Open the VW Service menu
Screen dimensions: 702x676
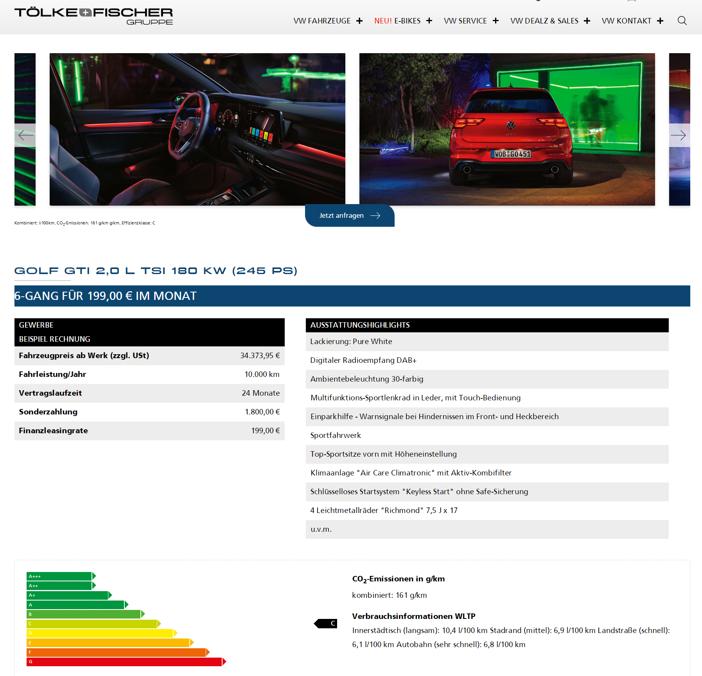465,21
